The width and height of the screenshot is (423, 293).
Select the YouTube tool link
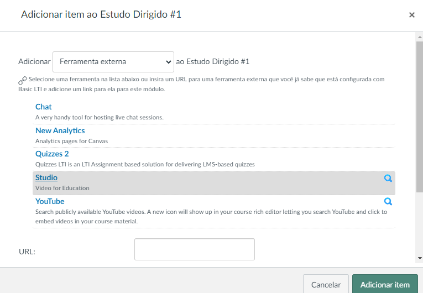(50, 201)
